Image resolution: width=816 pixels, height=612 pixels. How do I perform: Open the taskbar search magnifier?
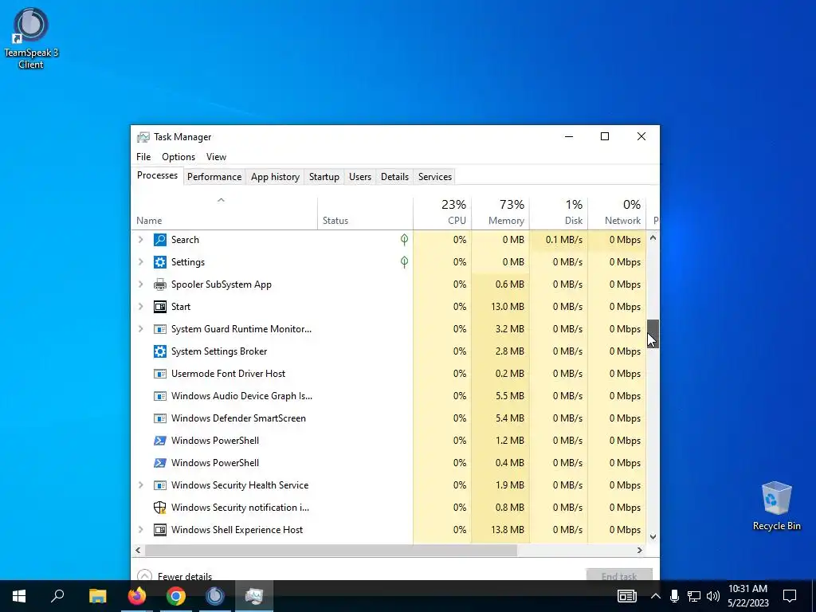point(57,596)
